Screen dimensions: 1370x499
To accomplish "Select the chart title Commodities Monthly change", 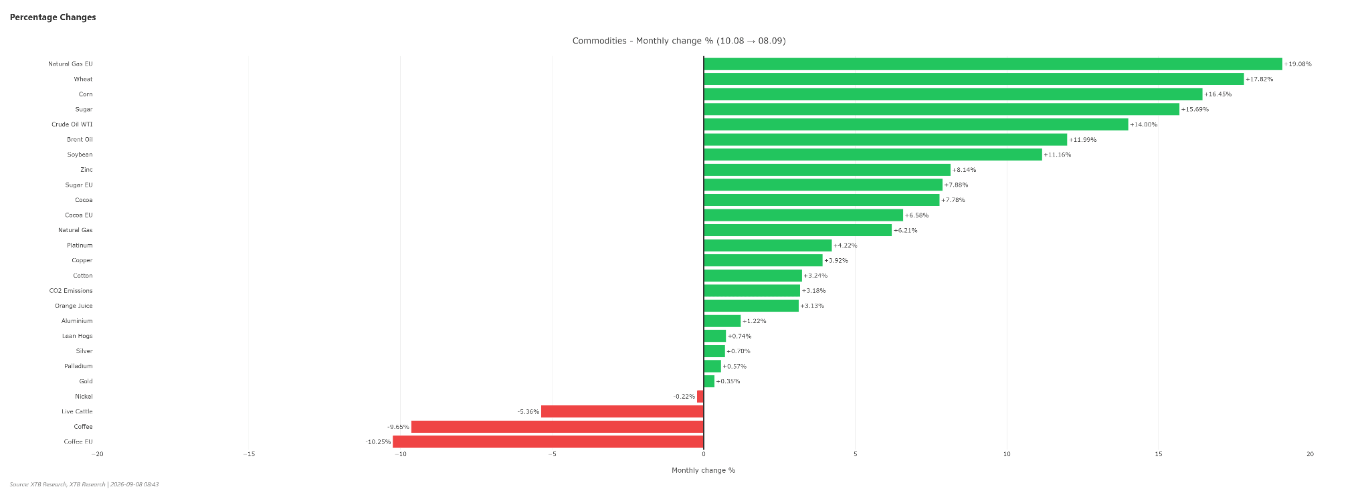I will tap(679, 41).
